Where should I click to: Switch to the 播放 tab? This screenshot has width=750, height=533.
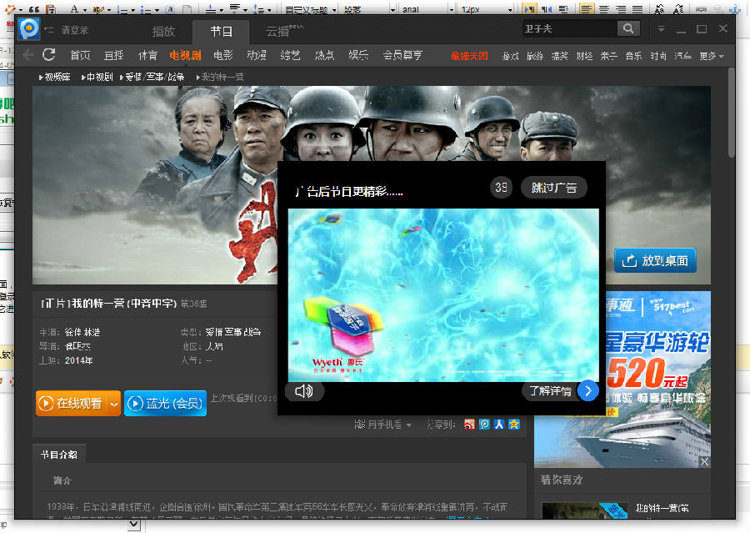(163, 32)
